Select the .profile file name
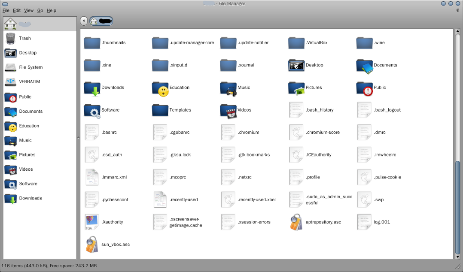Image resolution: width=463 pixels, height=272 pixels. click(313, 177)
